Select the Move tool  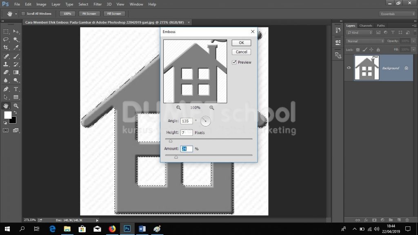click(x=16, y=31)
